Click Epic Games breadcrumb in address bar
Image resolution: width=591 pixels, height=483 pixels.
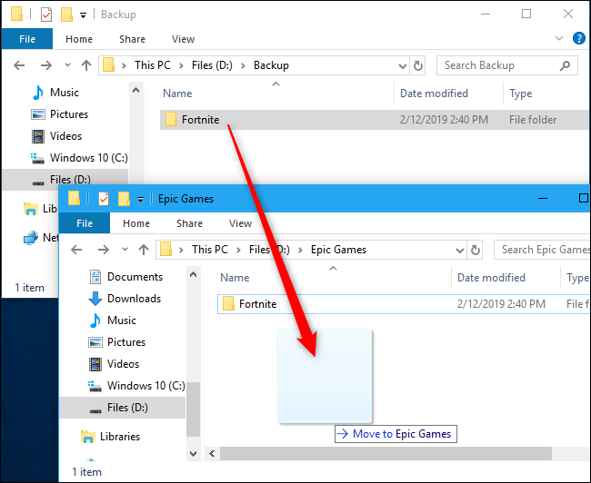pos(338,250)
